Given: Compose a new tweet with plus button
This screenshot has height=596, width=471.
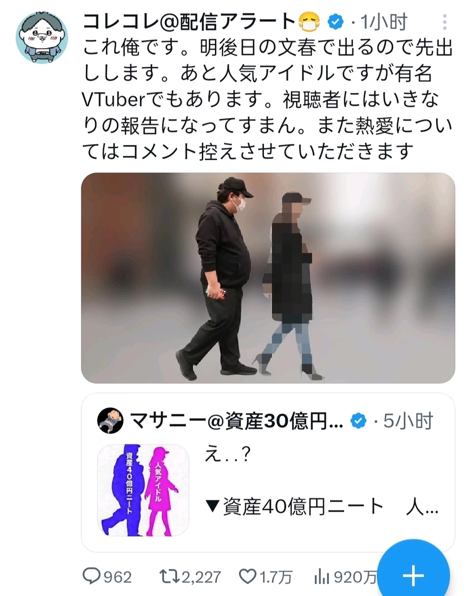Looking at the screenshot, I should 414,574.
